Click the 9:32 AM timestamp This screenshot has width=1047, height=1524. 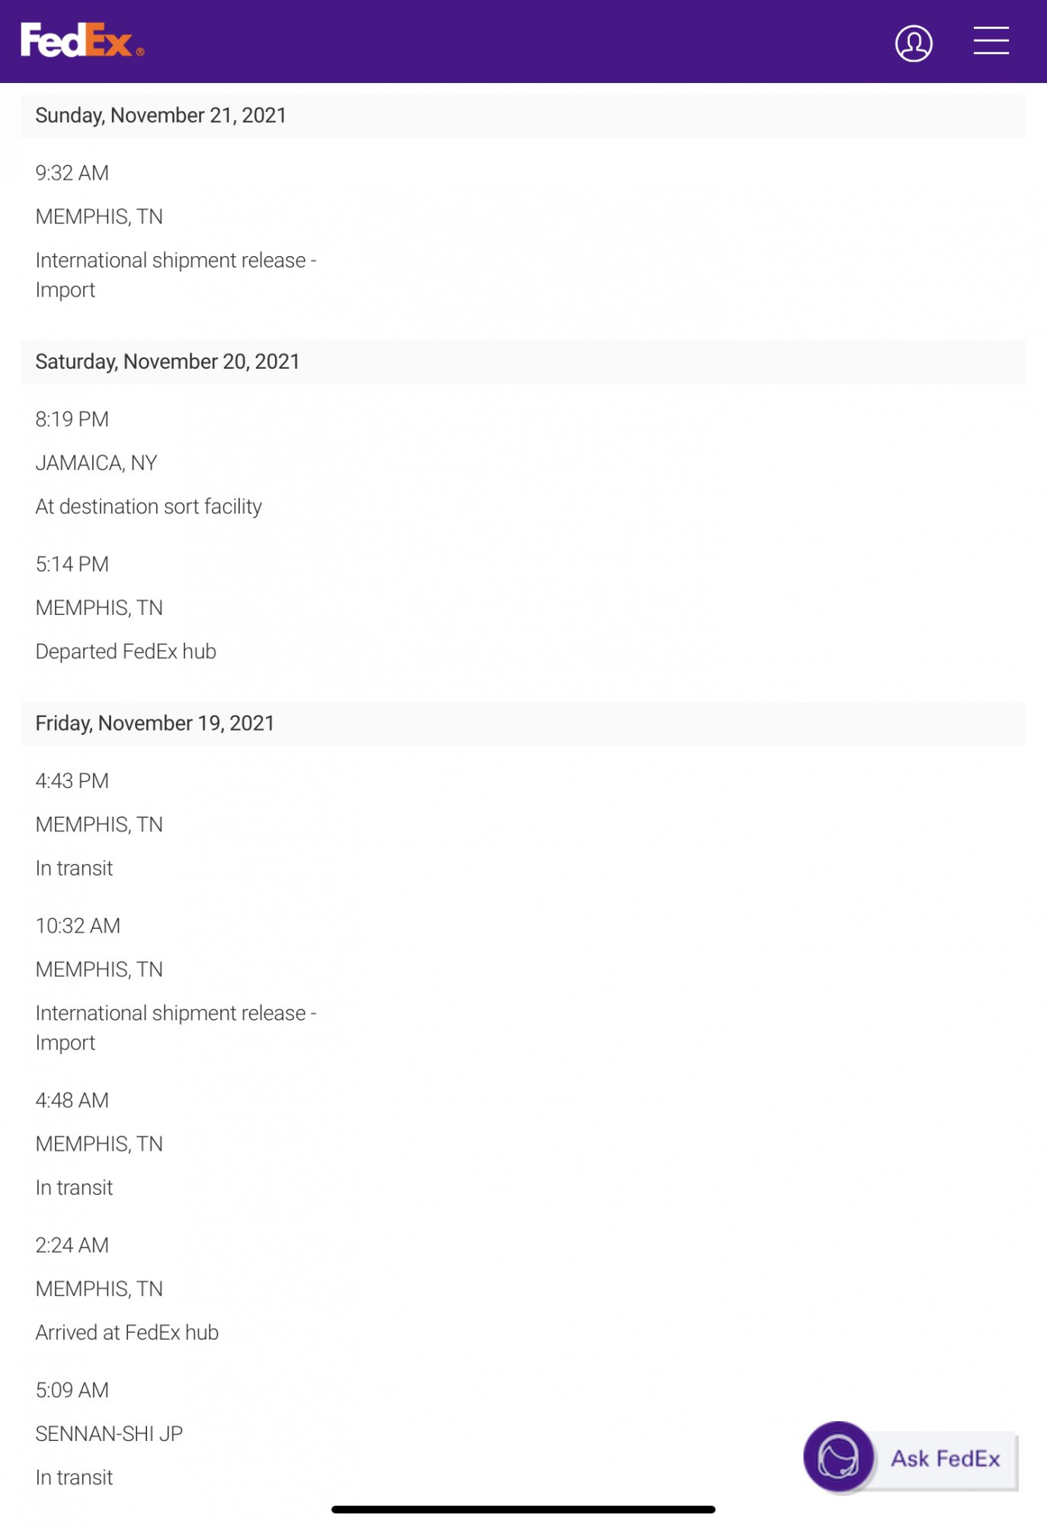pyautogui.click(x=72, y=173)
